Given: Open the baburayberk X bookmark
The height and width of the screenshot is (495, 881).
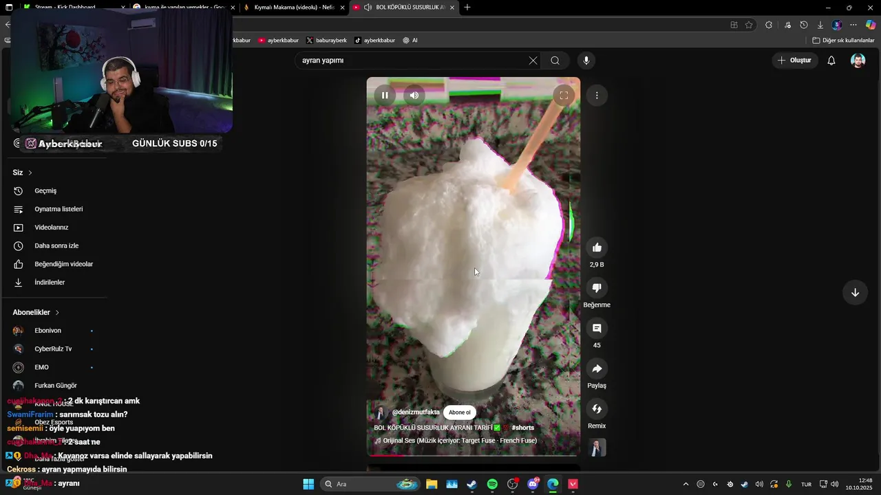Looking at the screenshot, I should [326, 41].
